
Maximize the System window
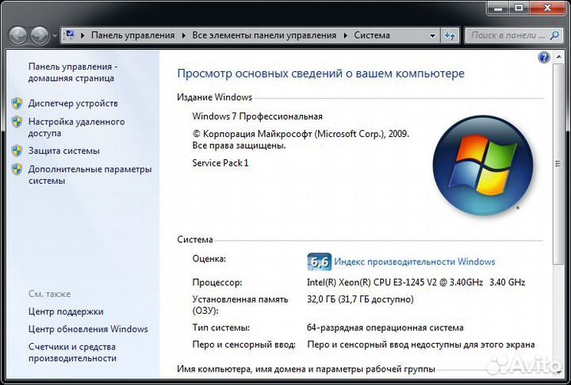pyautogui.click(x=519, y=8)
